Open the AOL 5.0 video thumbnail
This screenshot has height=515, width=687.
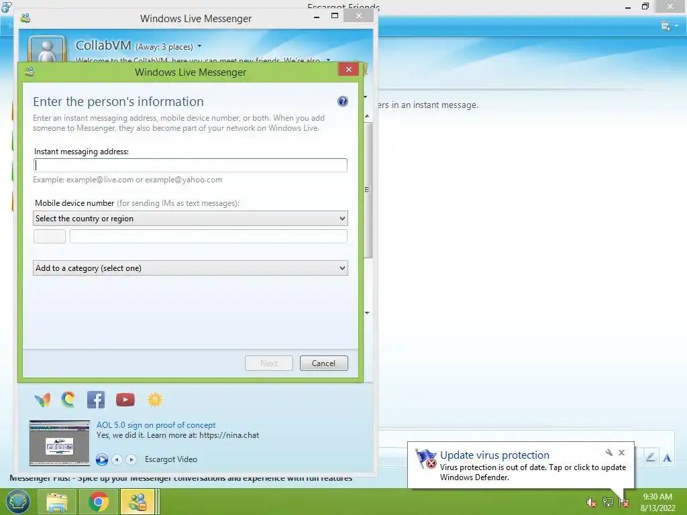point(60,443)
